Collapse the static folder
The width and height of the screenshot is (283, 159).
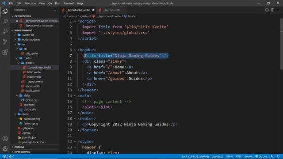point(15,114)
